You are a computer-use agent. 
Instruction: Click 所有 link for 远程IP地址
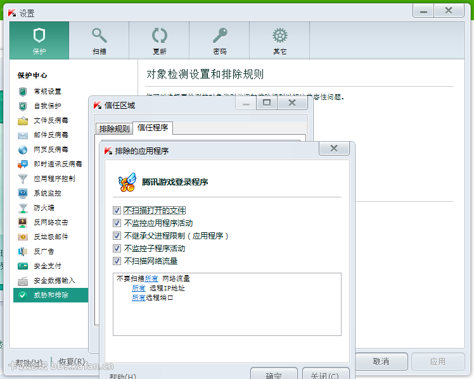click(x=139, y=288)
